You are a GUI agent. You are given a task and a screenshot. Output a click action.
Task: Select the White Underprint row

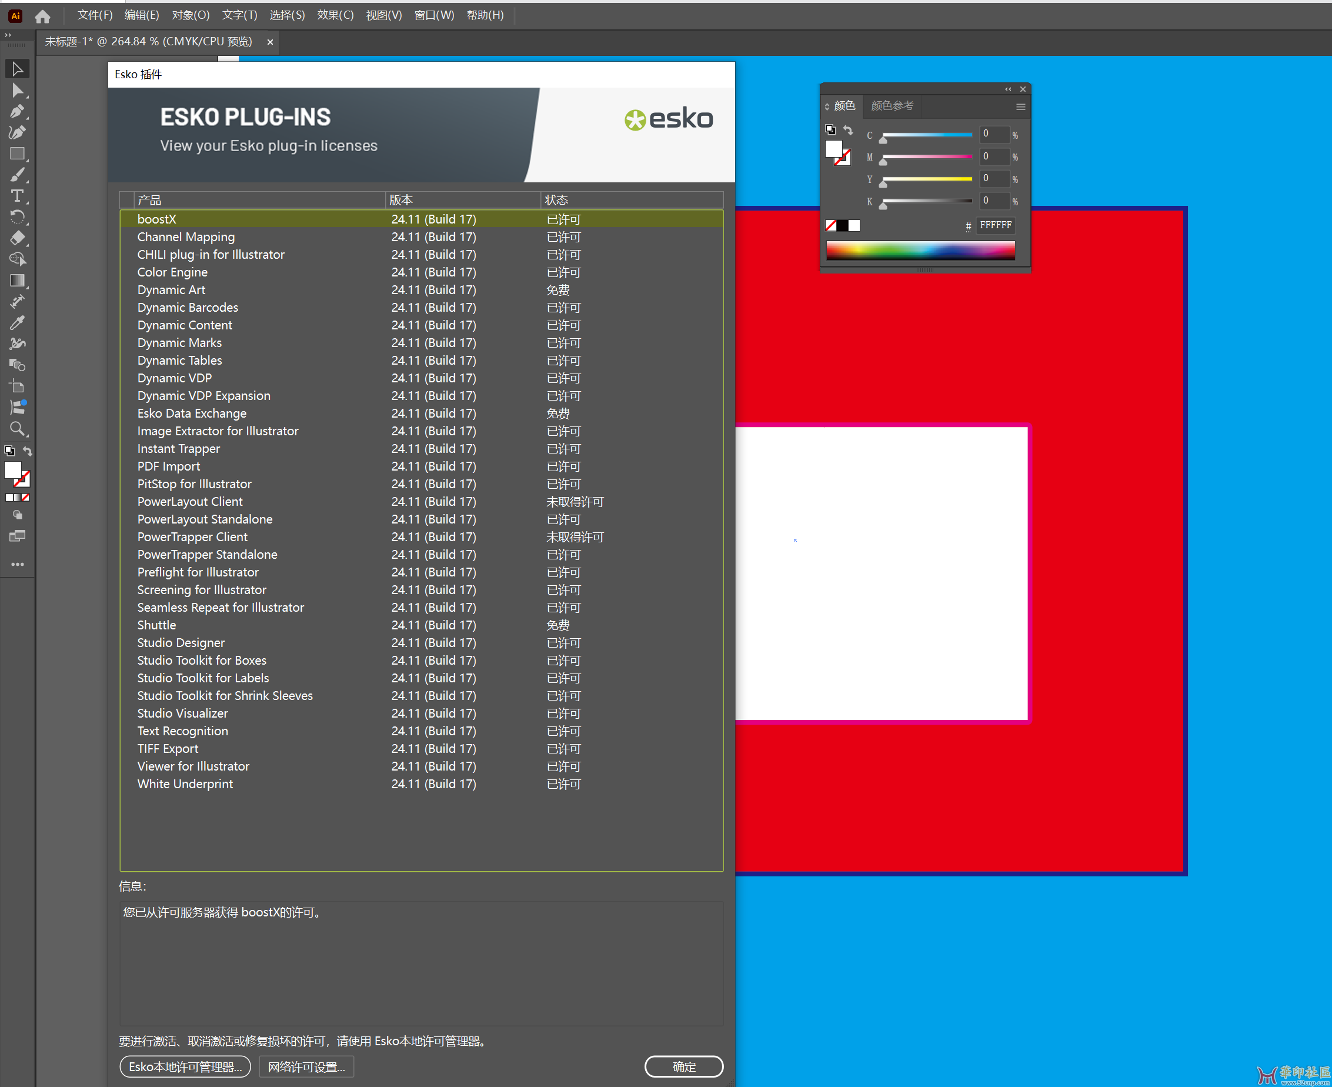click(421, 784)
